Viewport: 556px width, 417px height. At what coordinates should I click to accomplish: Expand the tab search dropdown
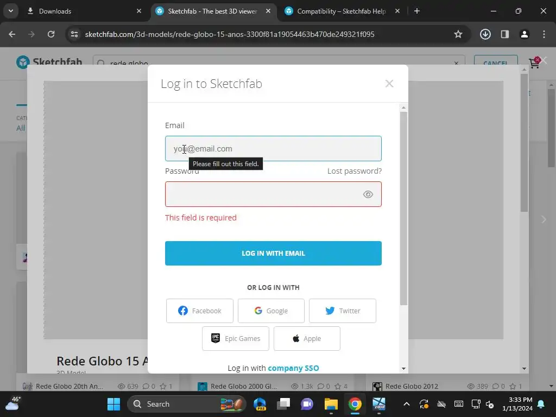(11, 11)
